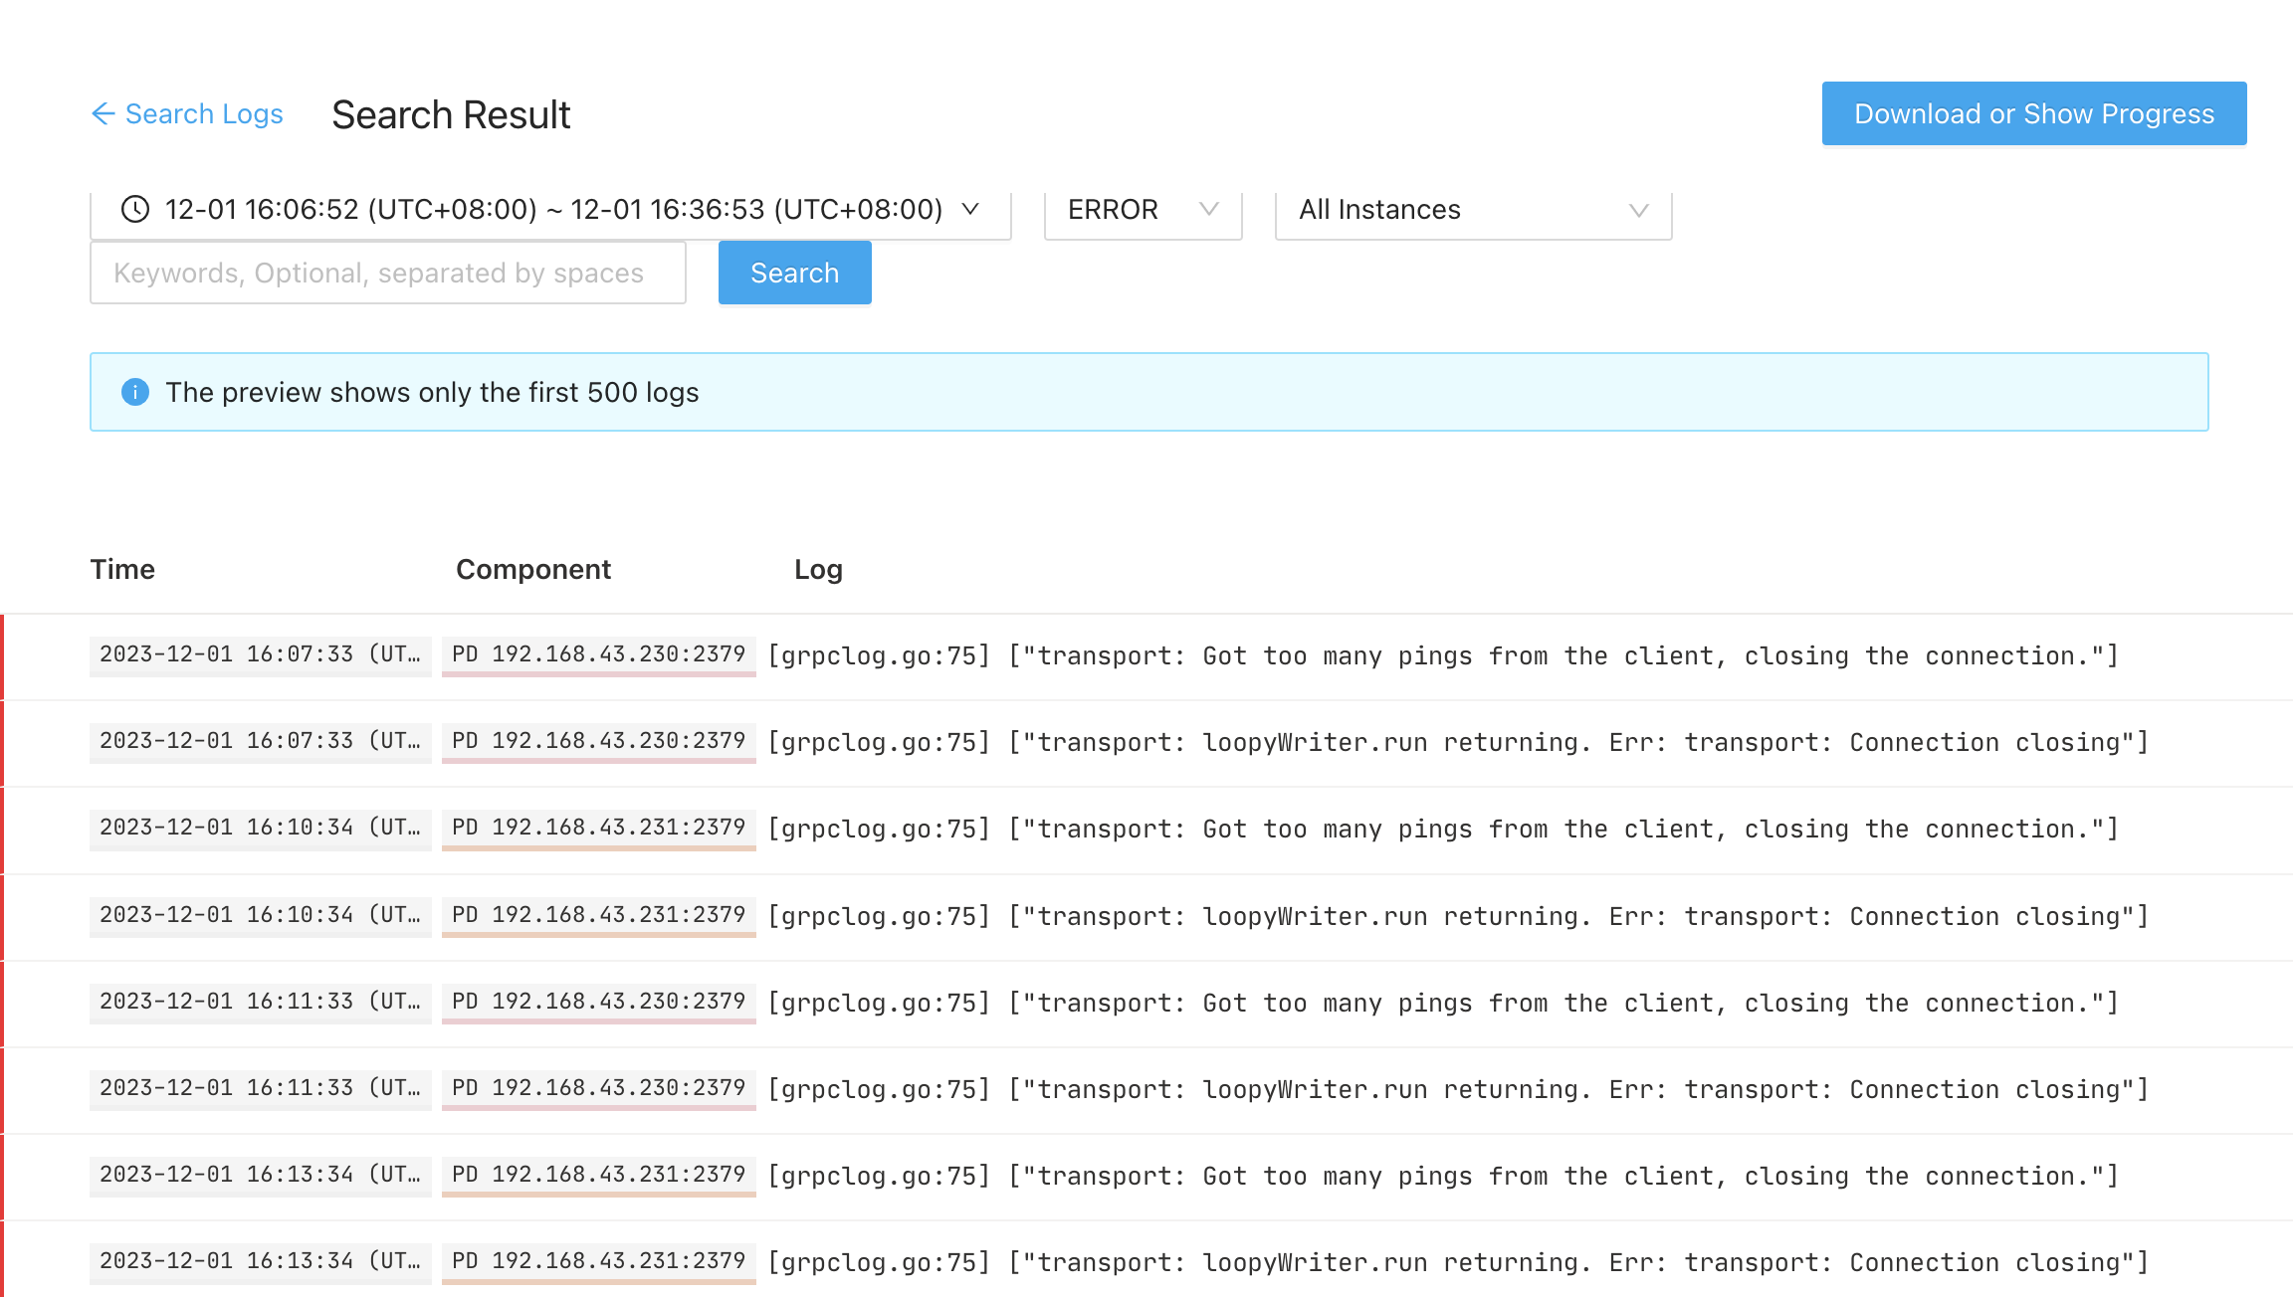Expand the 16:11:33 too many pings log message
This screenshot has width=2293, height=1297.
[1443, 1003]
